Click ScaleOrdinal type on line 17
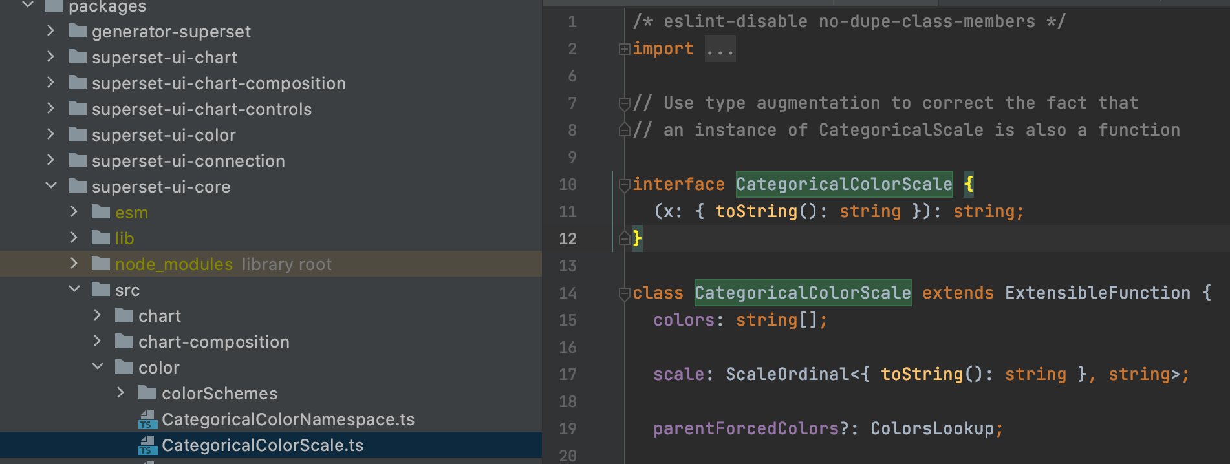 pyautogui.click(x=787, y=374)
